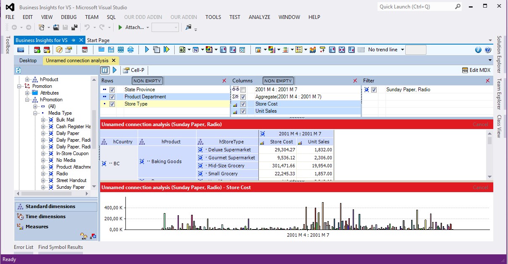Screen dimensions: 508x264
Task: Click the colored bar chart people icon
Action: point(312,50)
